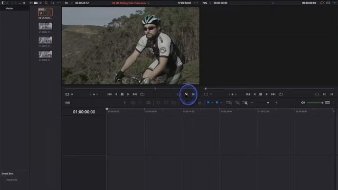This screenshot has height=190, width=338.
Task: Select the Master bin
Action: [10, 8]
